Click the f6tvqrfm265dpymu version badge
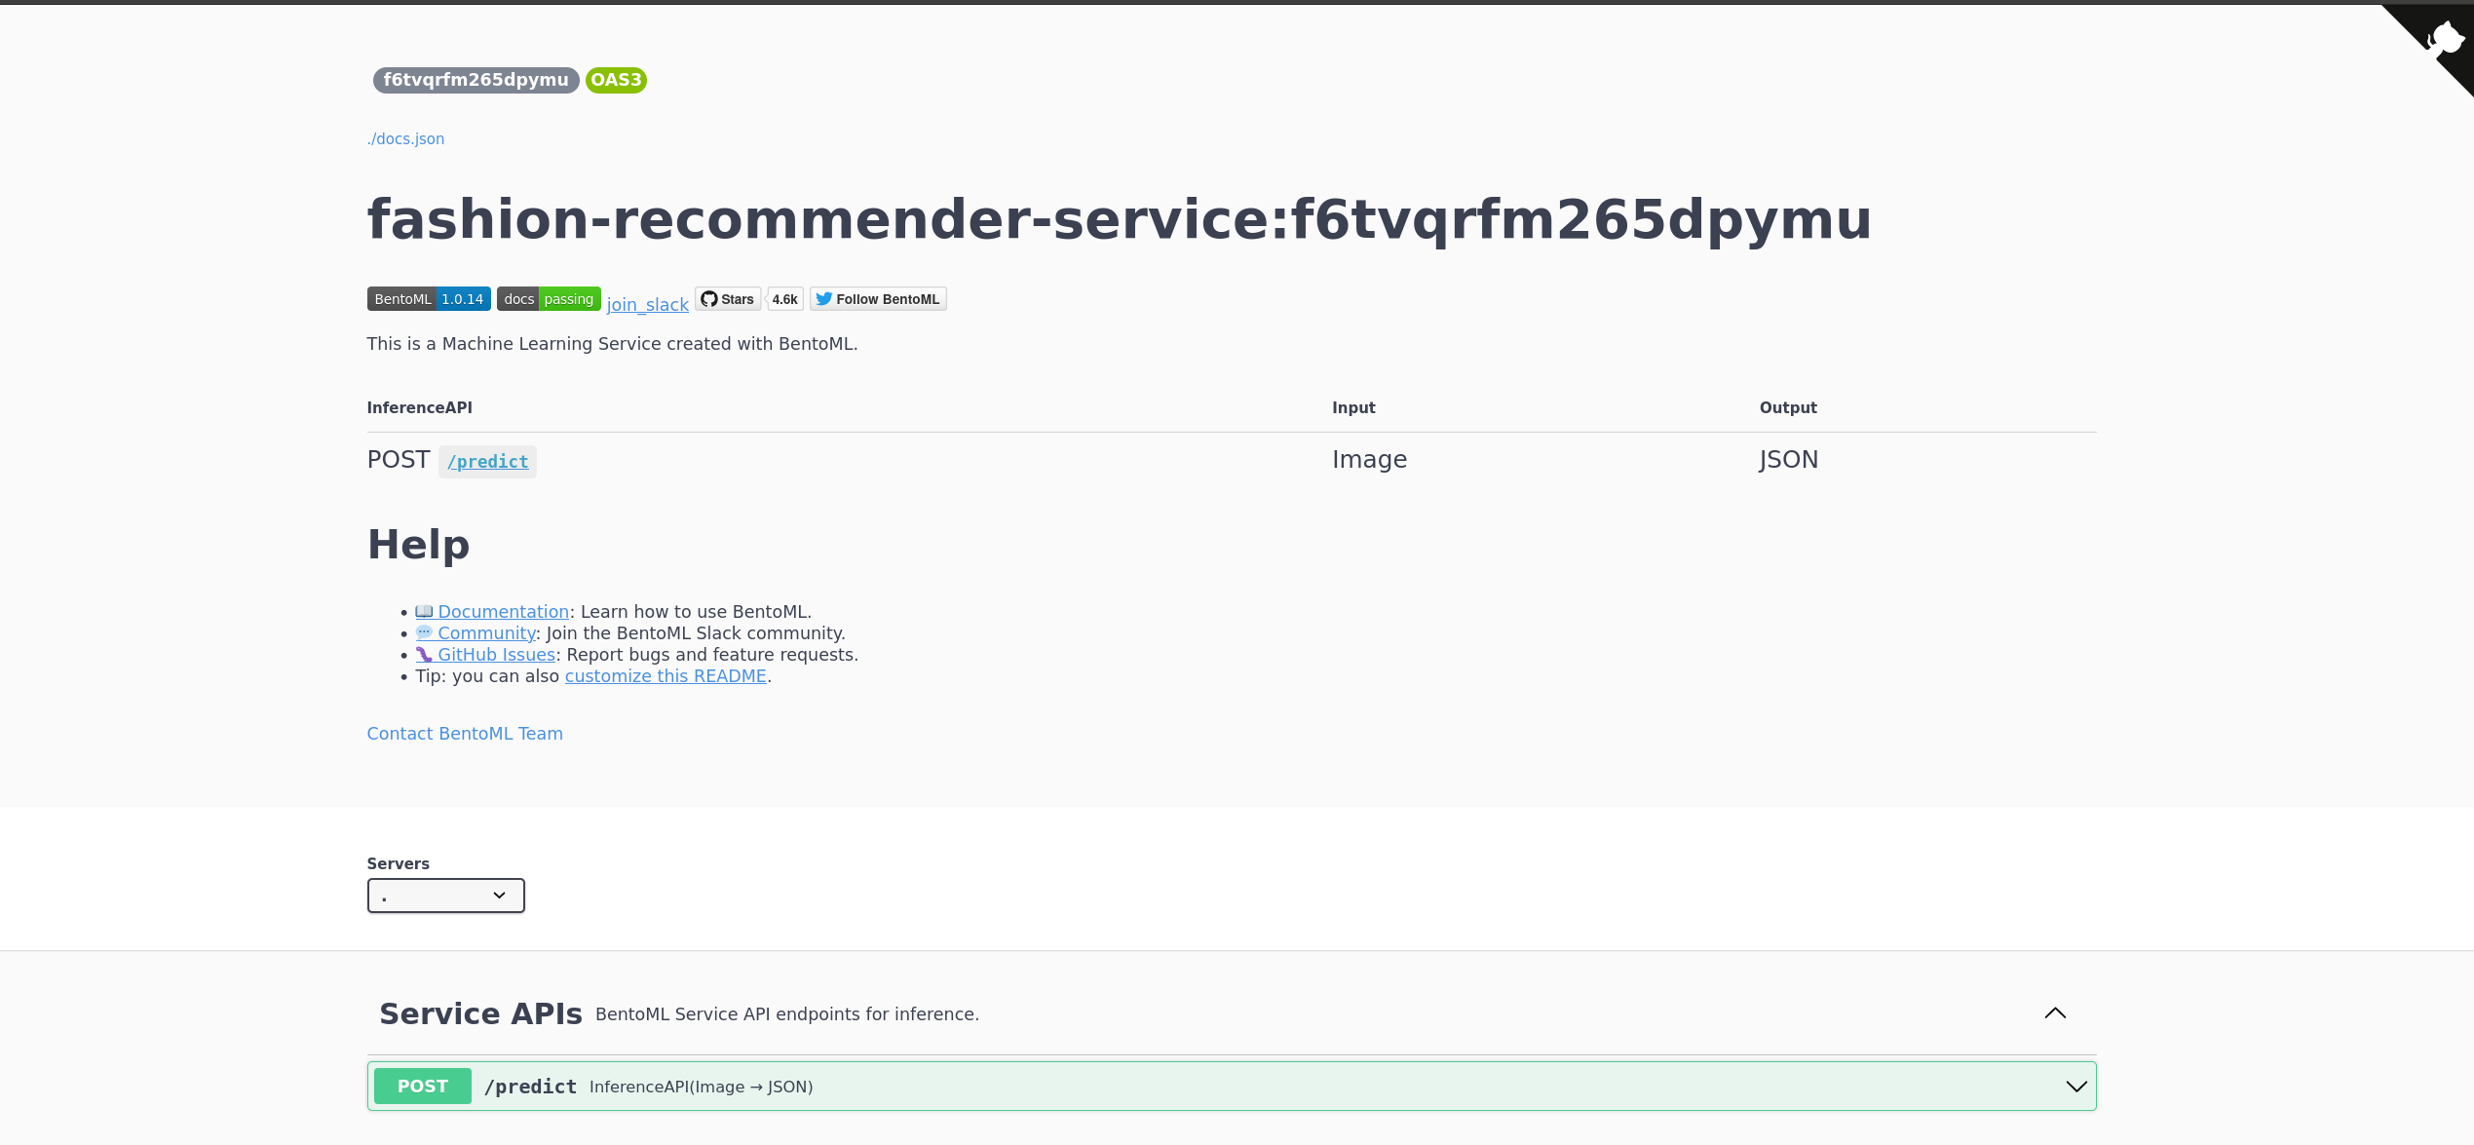 click(476, 80)
